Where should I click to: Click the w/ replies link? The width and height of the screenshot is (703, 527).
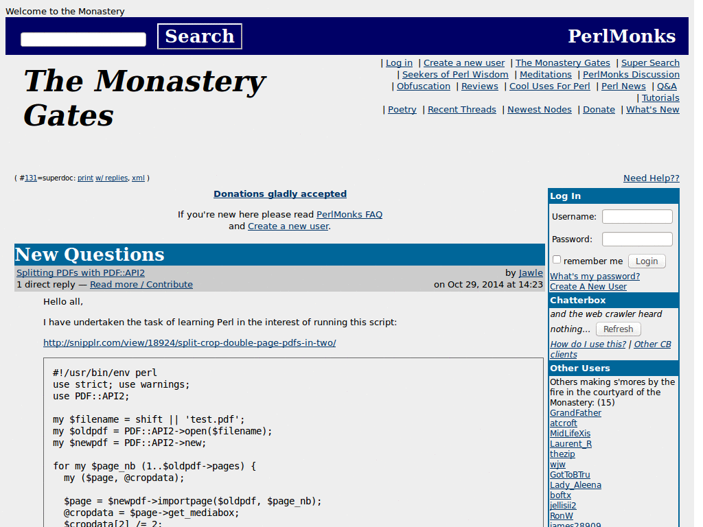pos(112,178)
